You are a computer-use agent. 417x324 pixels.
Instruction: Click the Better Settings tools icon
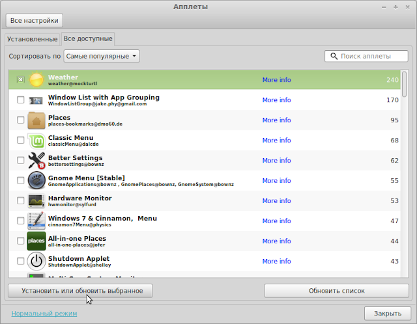pos(36,161)
